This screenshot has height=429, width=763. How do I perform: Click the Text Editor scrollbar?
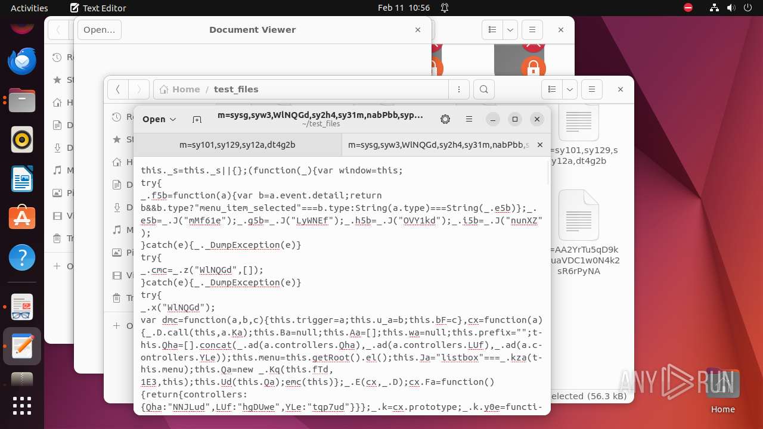pyautogui.click(x=548, y=173)
